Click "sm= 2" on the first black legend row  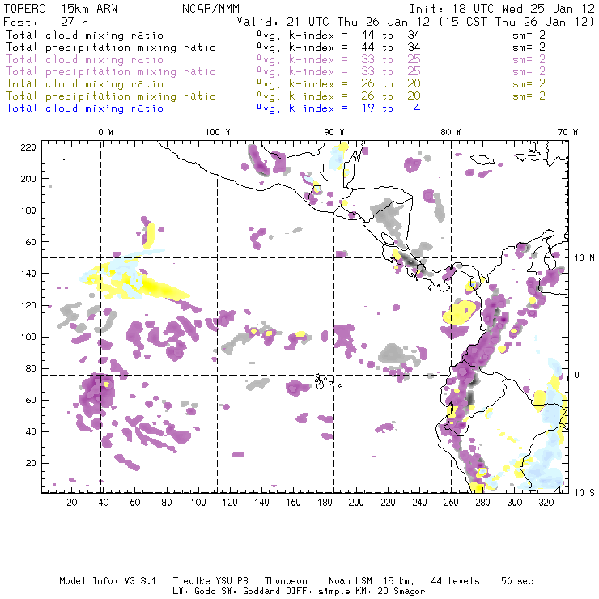529,35
